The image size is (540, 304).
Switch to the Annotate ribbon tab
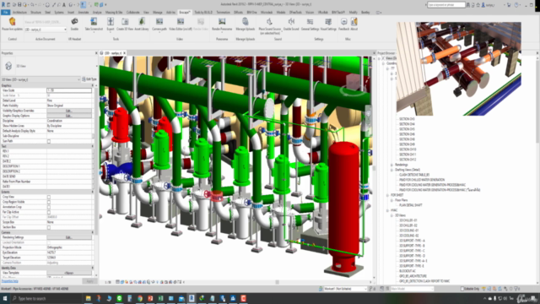pos(84,13)
